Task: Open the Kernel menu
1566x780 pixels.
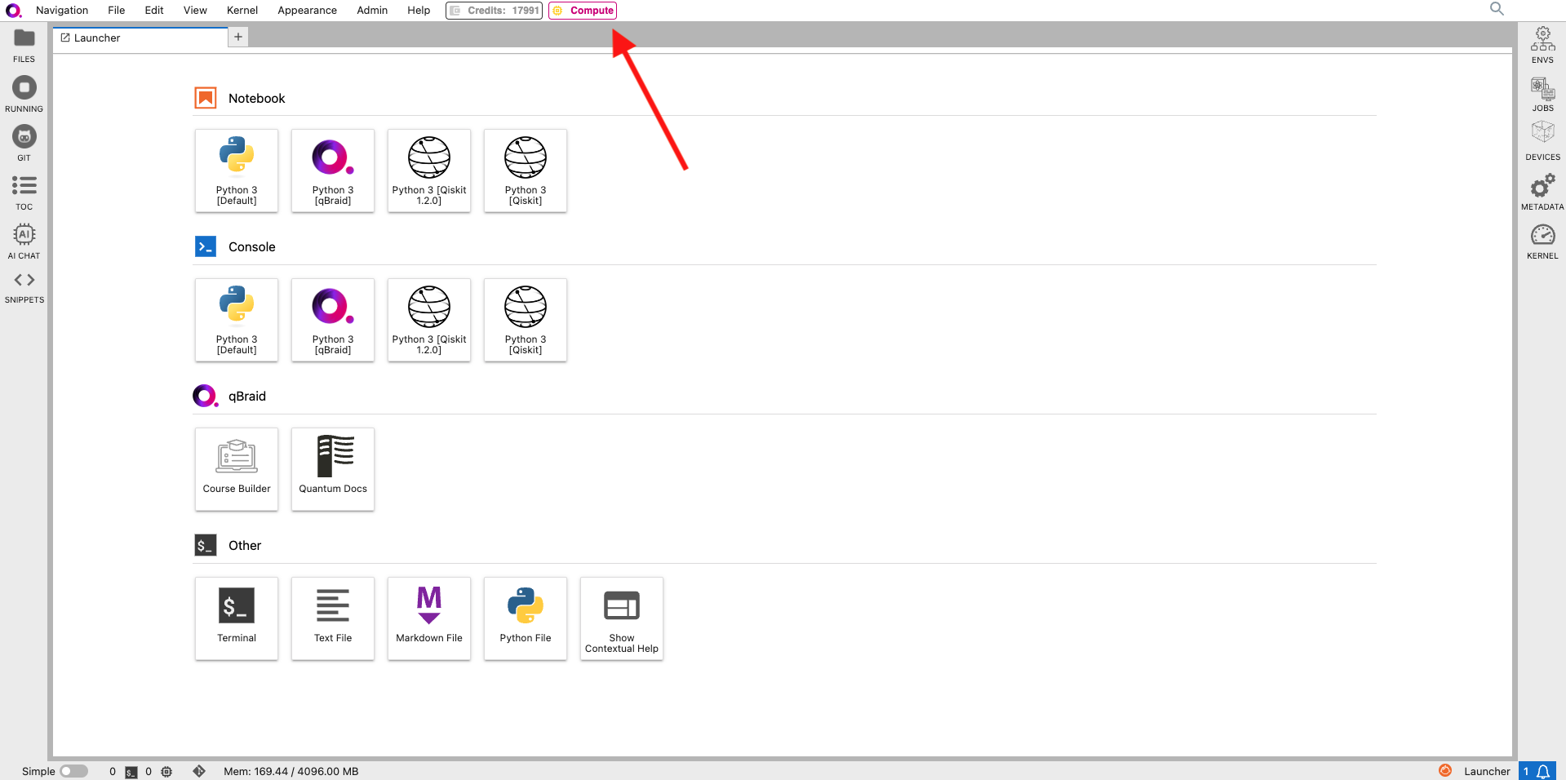Action: (242, 11)
